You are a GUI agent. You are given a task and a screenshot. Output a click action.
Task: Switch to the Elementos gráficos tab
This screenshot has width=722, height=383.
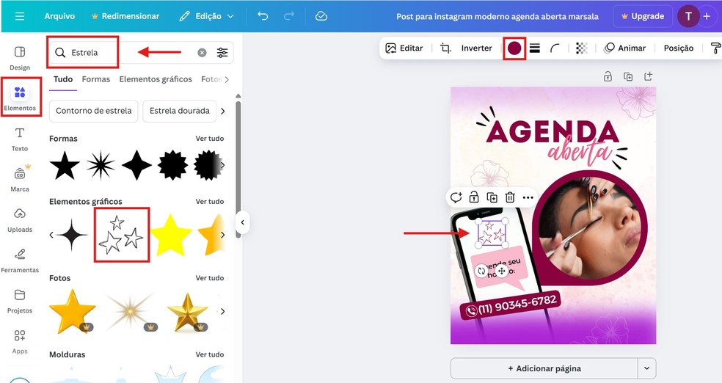pos(156,79)
